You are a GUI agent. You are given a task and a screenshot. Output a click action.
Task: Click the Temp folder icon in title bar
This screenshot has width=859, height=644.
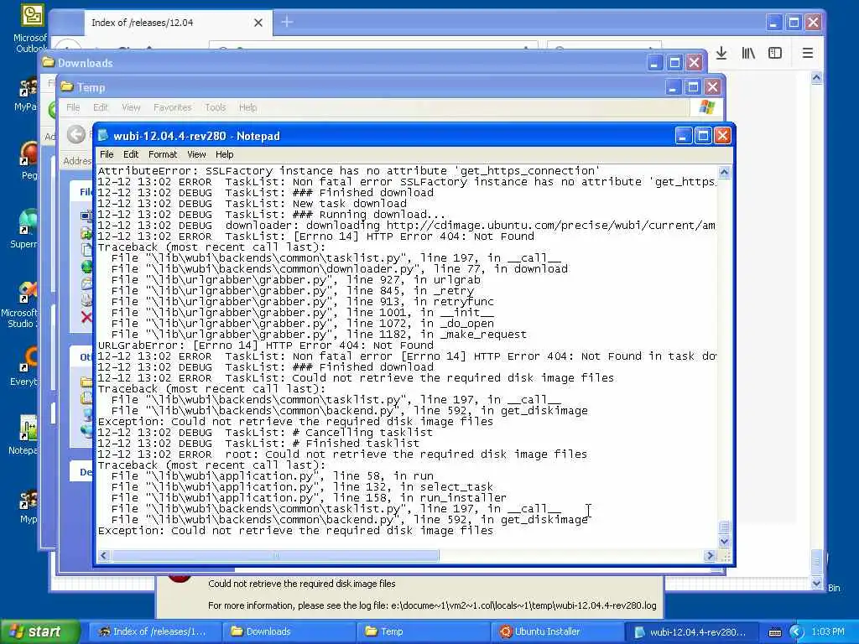(x=67, y=86)
